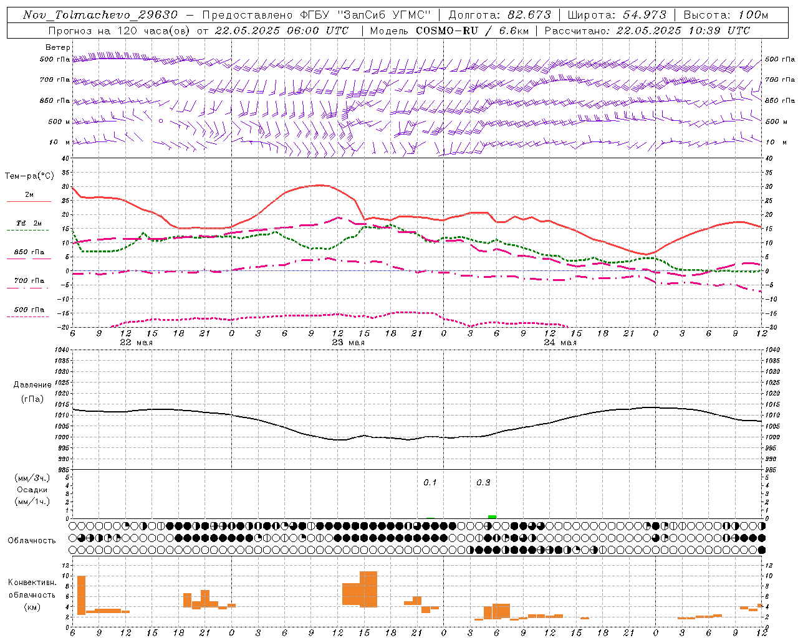Click the '10 м' wind level label on left

(60, 142)
